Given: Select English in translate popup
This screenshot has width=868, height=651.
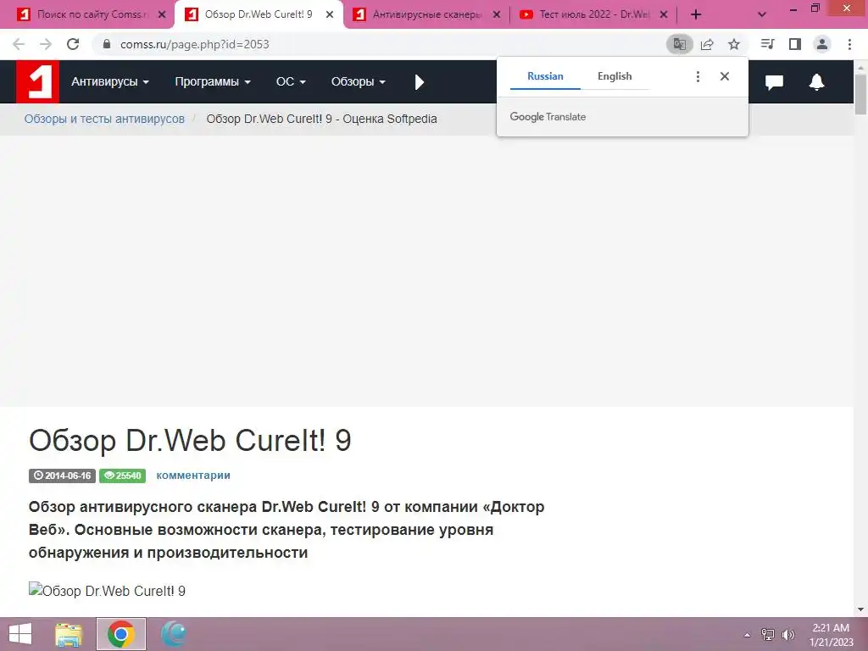Looking at the screenshot, I should (615, 76).
